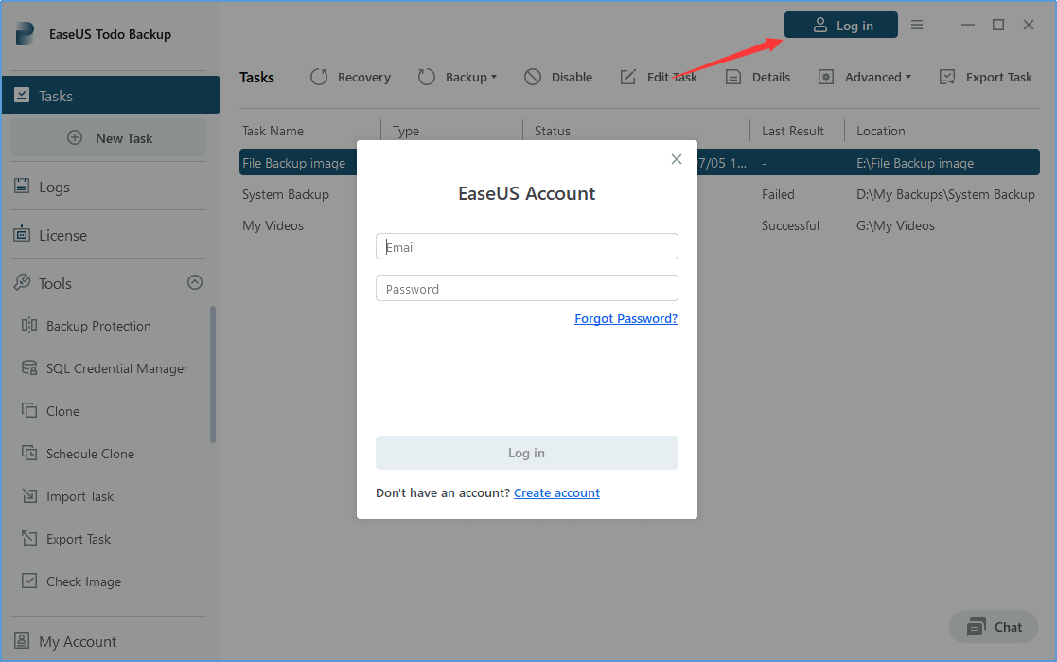Select the System Backup task row

point(286,194)
